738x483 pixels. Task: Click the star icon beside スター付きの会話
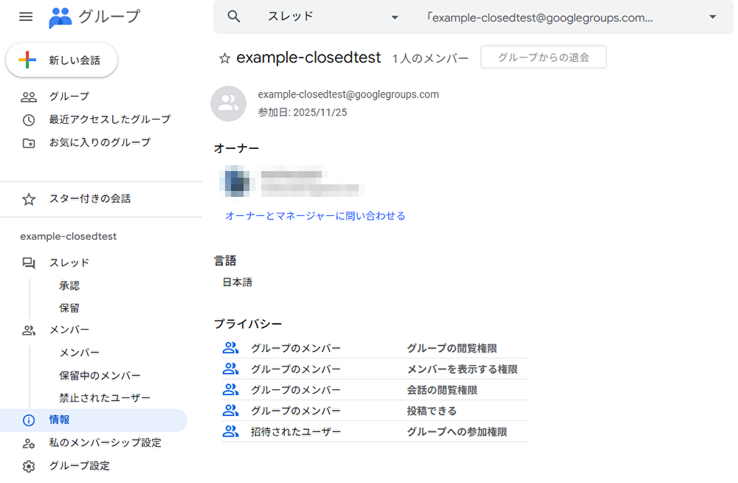pos(29,199)
